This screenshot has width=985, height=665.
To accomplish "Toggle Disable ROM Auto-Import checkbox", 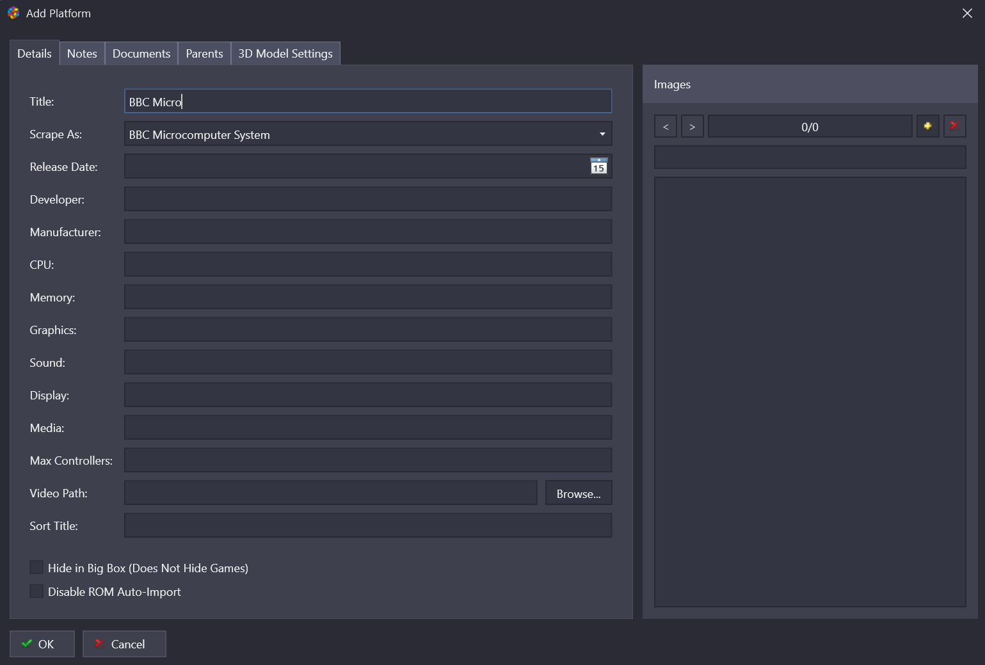I will pos(37,591).
